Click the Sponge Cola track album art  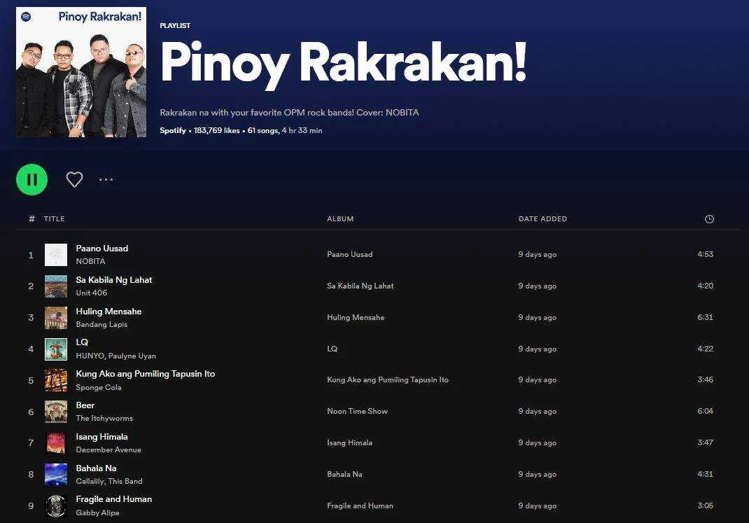[x=56, y=380]
